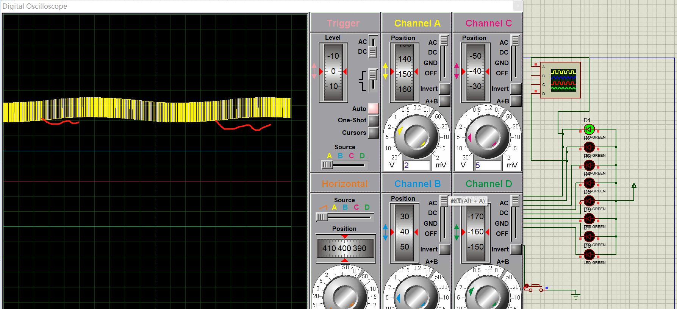Click Trigger Source channel selector slider

(x=344, y=165)
